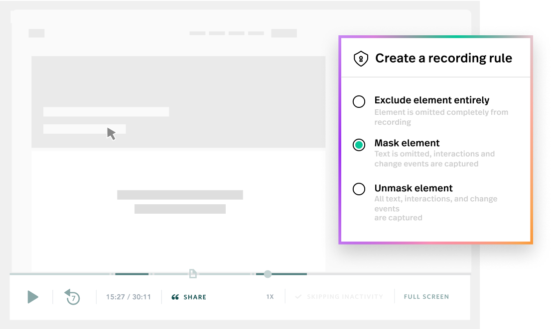Screen dimensions: 553x329
Task: Click the play button to resume playback
Action: (33, 297)
